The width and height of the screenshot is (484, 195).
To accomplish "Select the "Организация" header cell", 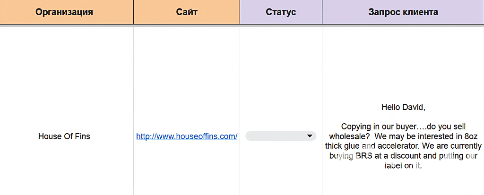I will tap(64, 12).
